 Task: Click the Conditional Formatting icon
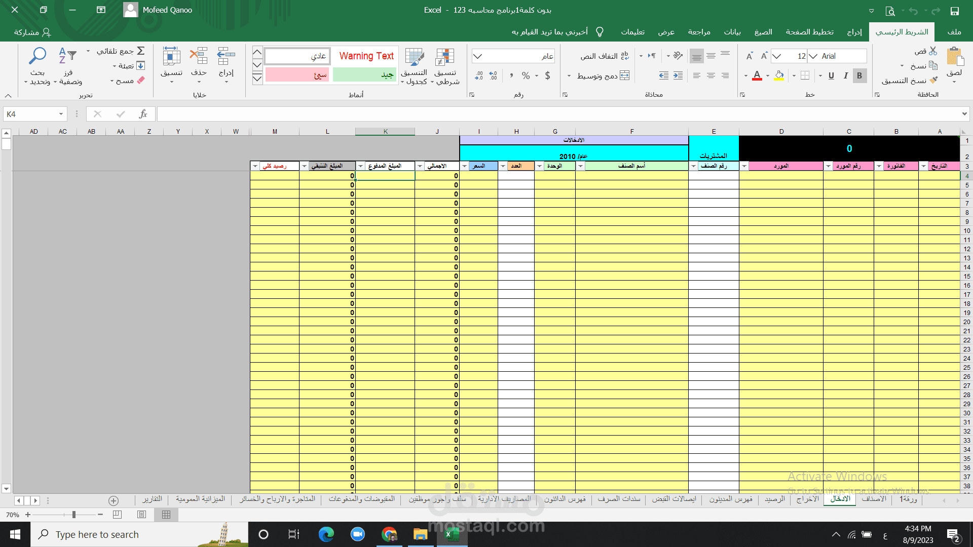click(445, 58)
